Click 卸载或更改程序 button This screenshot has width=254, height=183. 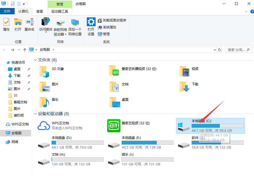point(112,20)
